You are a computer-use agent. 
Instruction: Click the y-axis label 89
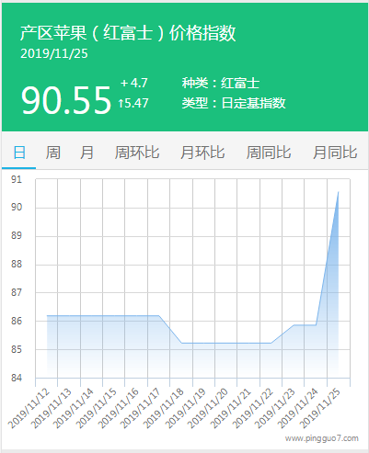coord(17,236)
